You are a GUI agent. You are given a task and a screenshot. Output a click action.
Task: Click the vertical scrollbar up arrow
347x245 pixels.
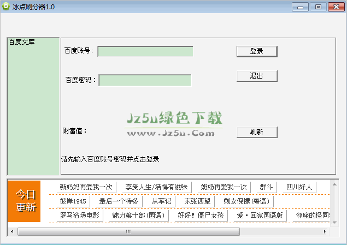tap(334, 184)
